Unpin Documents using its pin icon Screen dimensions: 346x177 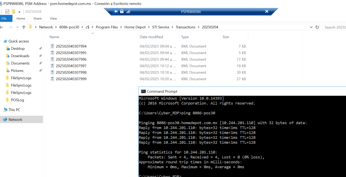click(41, 63)
